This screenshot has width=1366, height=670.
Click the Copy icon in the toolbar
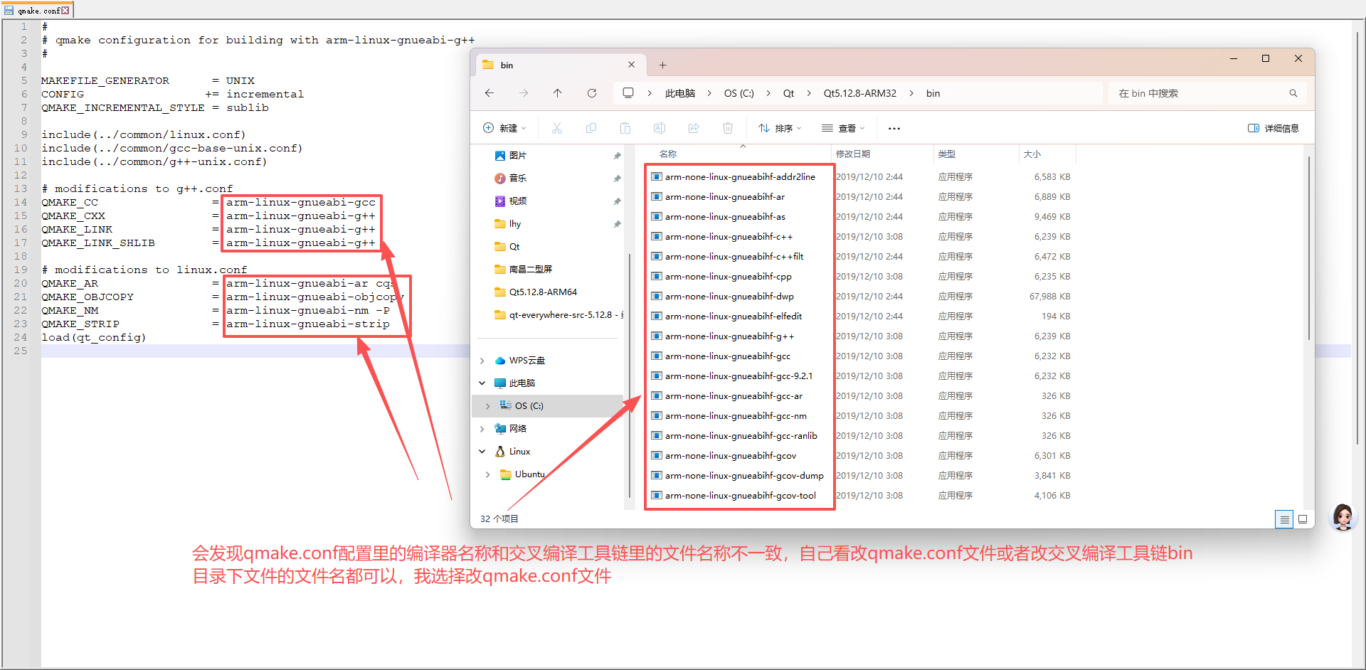click(x=591, y=128)
